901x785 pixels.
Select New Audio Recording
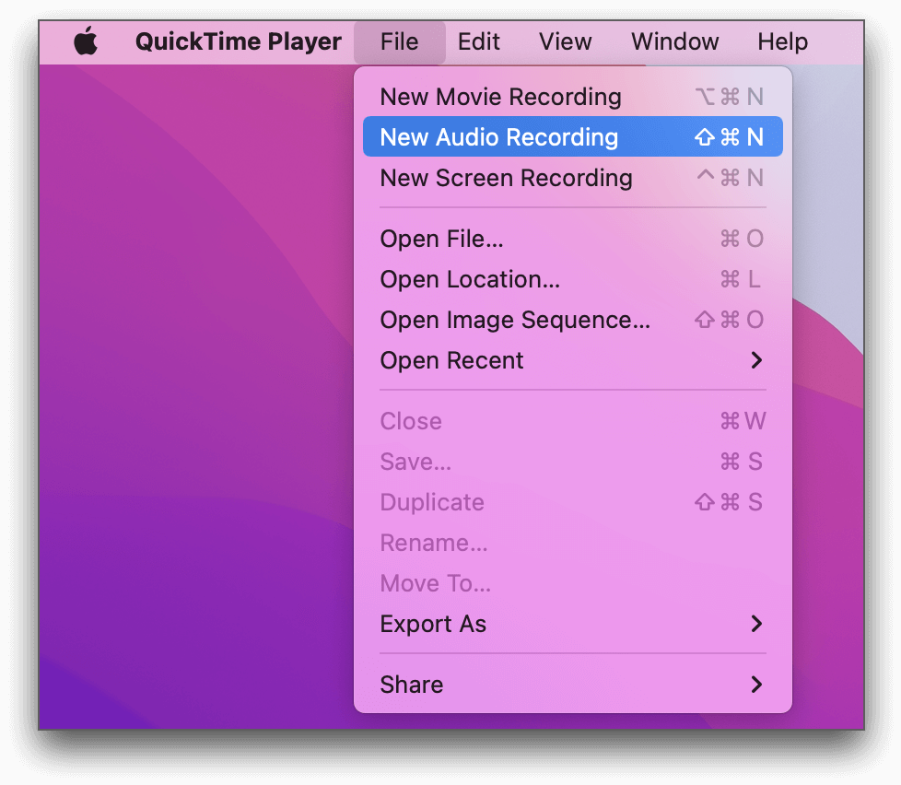coord(573,136)
